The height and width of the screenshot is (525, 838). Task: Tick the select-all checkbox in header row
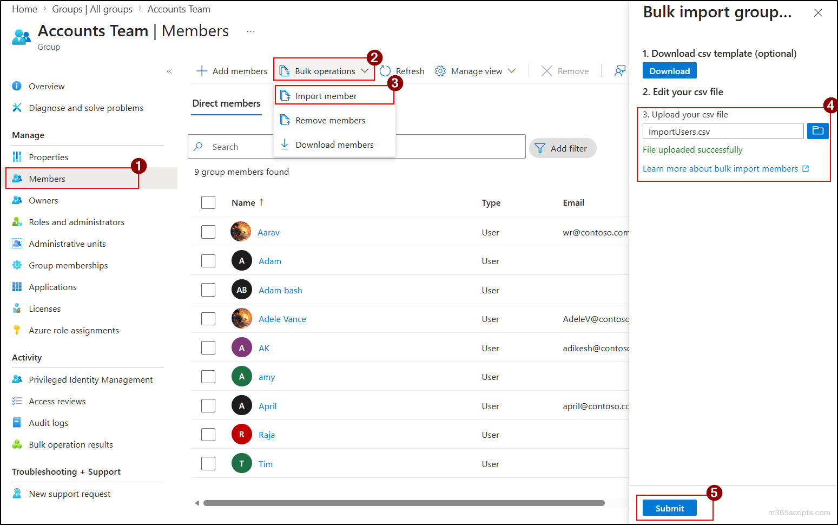pos(208,202)
